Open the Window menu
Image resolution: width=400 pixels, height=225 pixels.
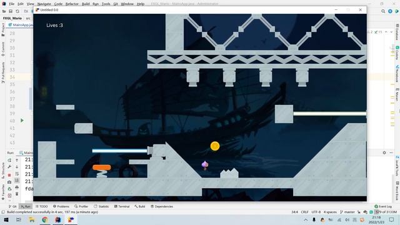127,4
